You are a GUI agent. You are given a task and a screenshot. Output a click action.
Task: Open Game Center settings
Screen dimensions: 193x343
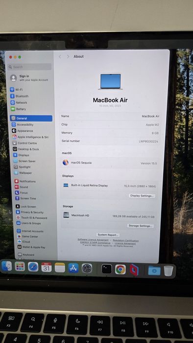(27, 237)
